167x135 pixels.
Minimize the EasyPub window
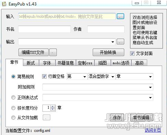click(137, 3)
